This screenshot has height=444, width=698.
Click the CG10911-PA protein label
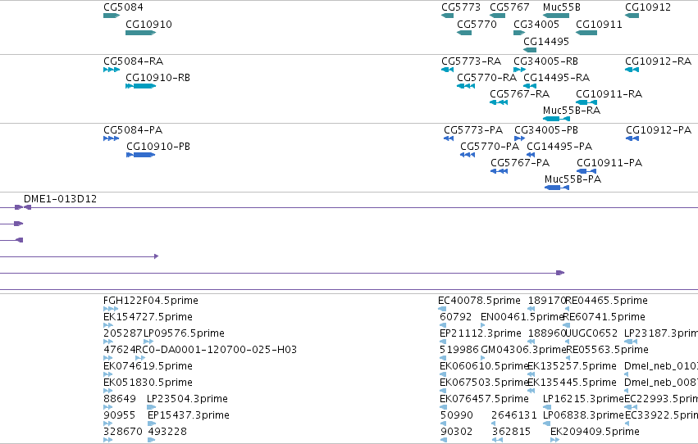(x=609, y=163)
